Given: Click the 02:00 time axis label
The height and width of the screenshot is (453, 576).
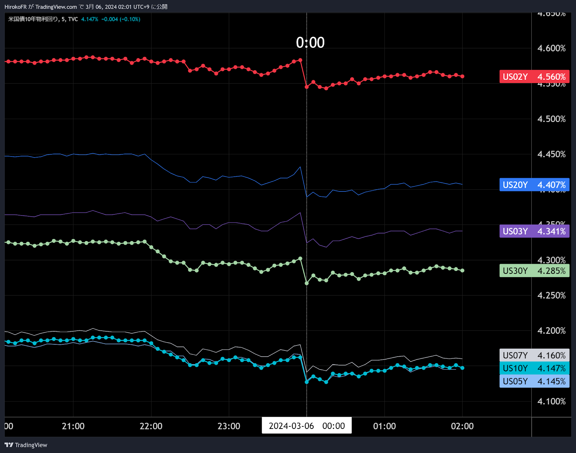Looking at the screenshot, I should (x=462, y=426).
